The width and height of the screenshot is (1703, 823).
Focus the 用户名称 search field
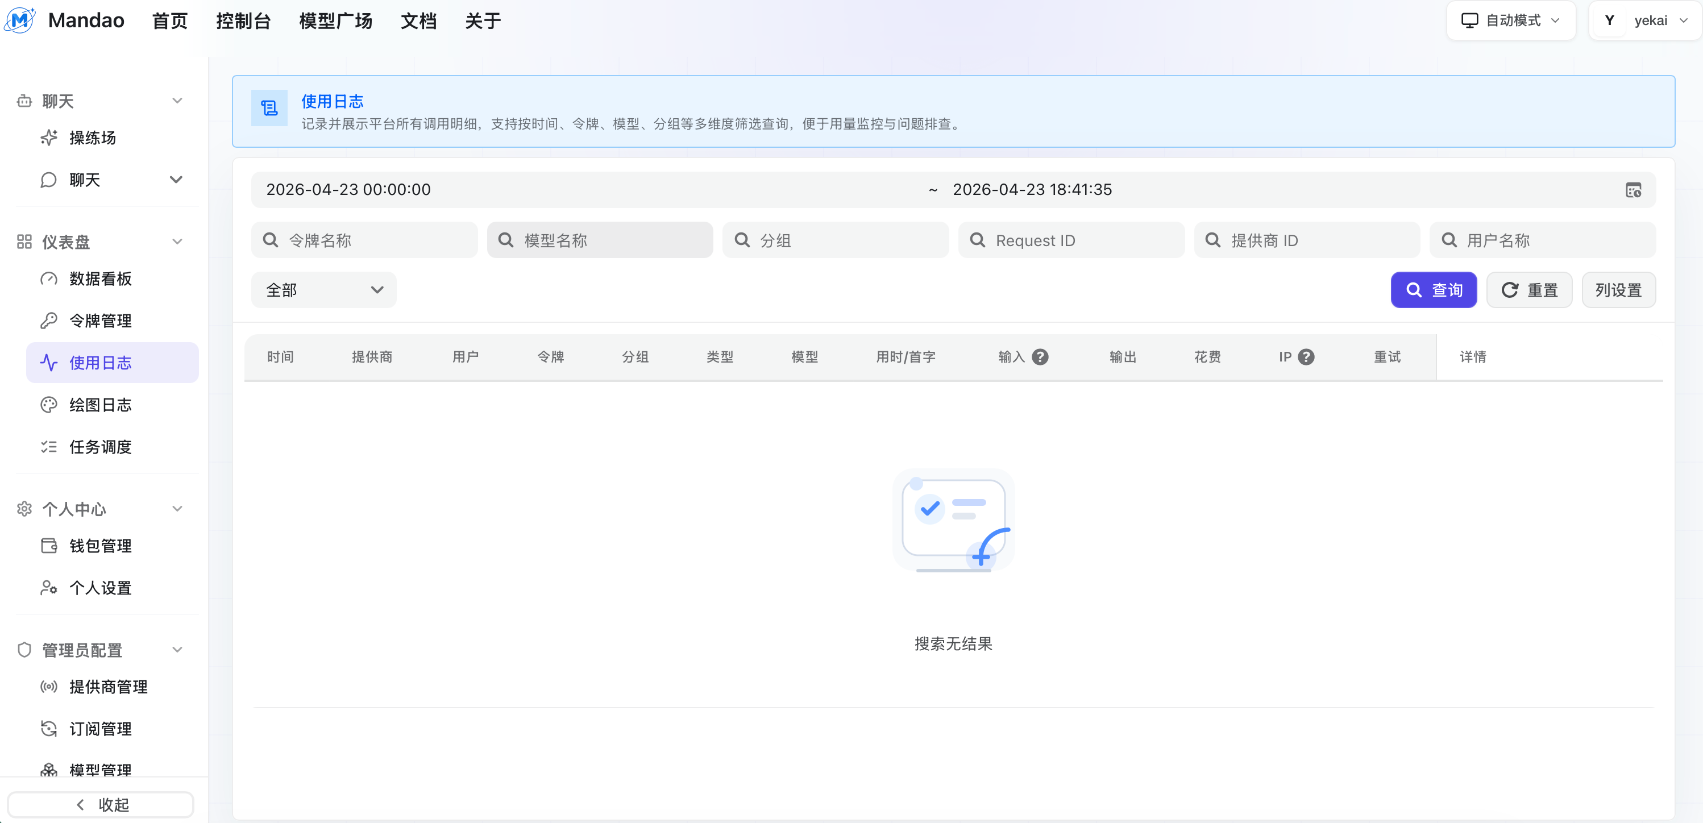click(x=1542, y=240)
